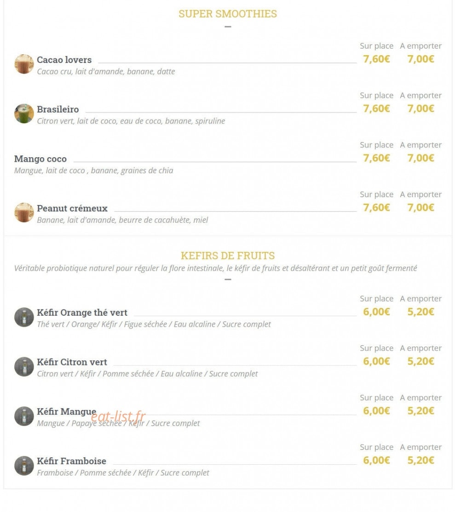Click the Kéfir Mangue title text
Screen dimensions: 455x512
click(x=66, y=411)
